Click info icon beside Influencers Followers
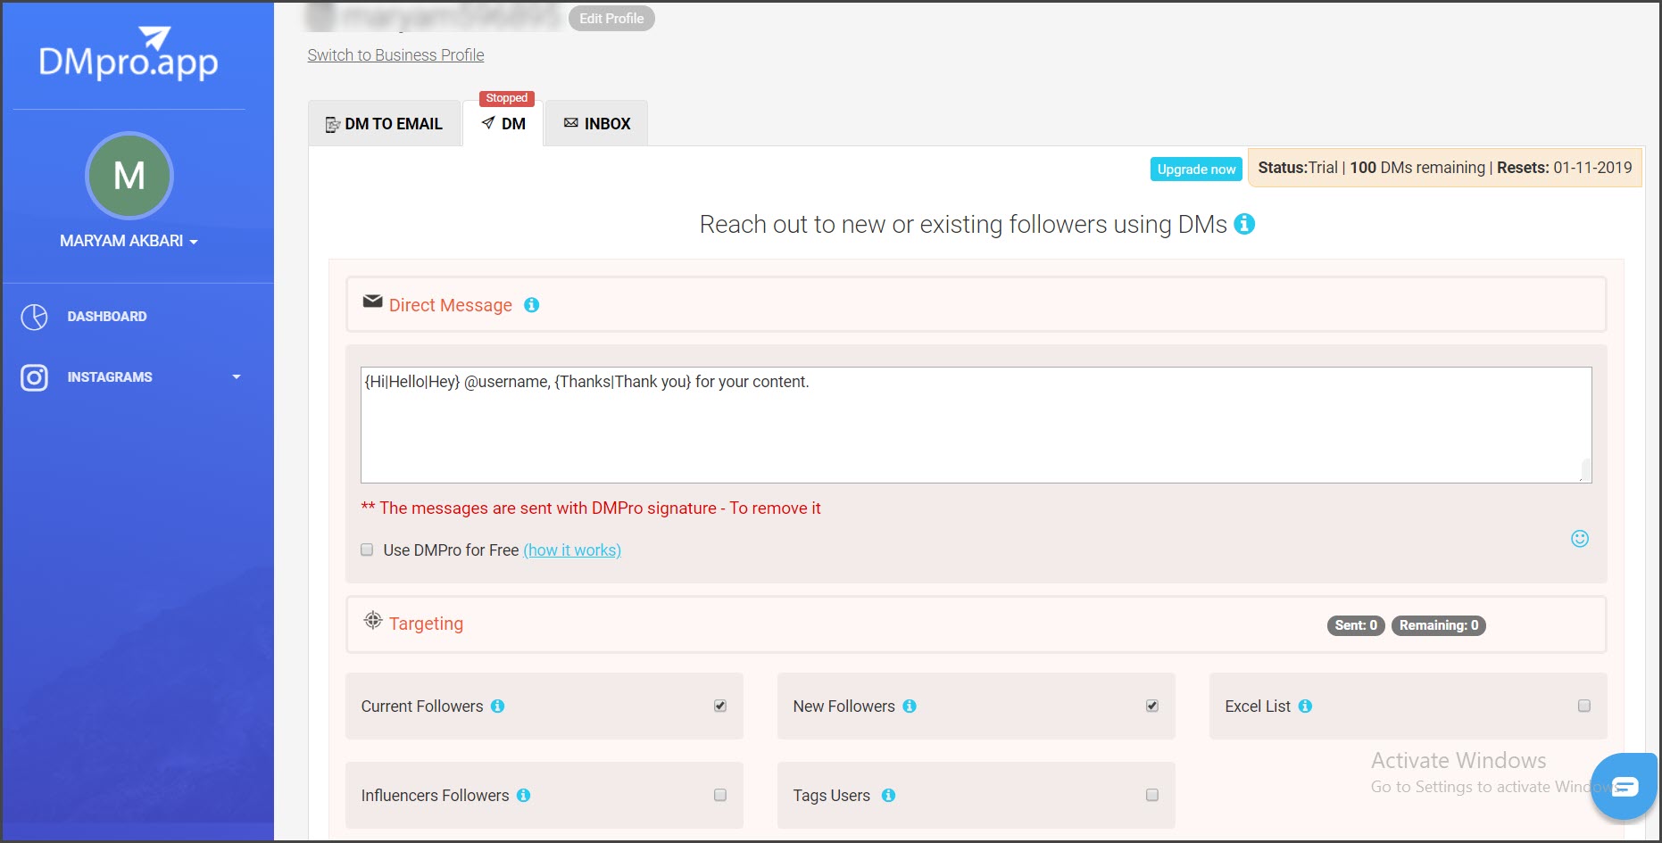The image size is (1662, 843). coord(524,796)
